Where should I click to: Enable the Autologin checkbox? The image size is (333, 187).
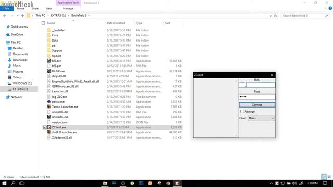click(242, 111)
